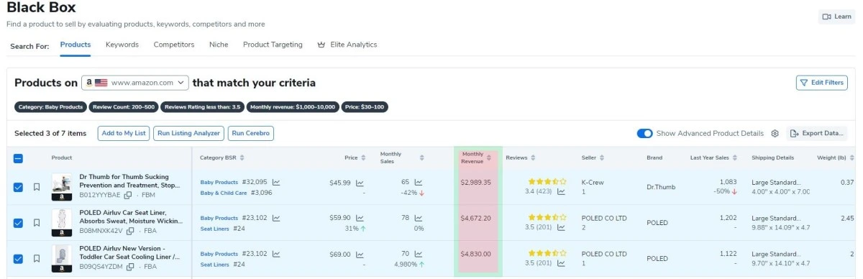
Task: Click the Category: Baby Products filter chip
Action: [x=50, y=107]
